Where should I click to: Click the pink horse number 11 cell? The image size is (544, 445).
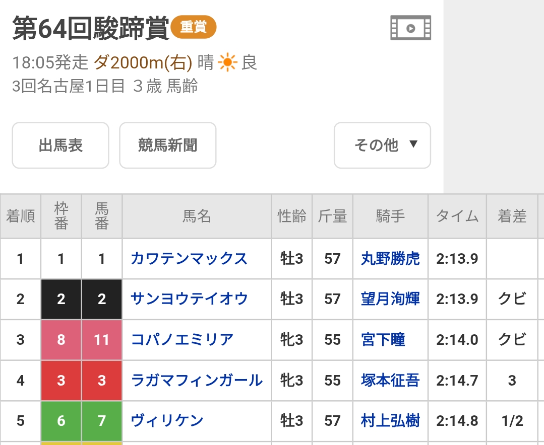pyautogui.click(x=102, y=340)
